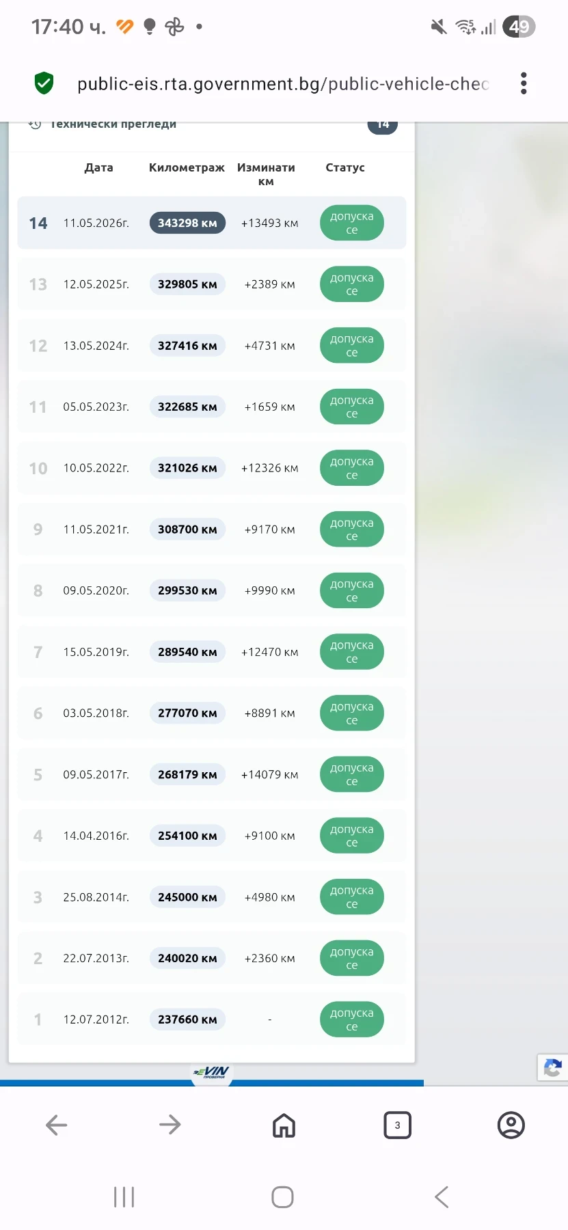The image size is (568, 1230).
Task: Tap the Километраж column header
Action: pos(187,167)
